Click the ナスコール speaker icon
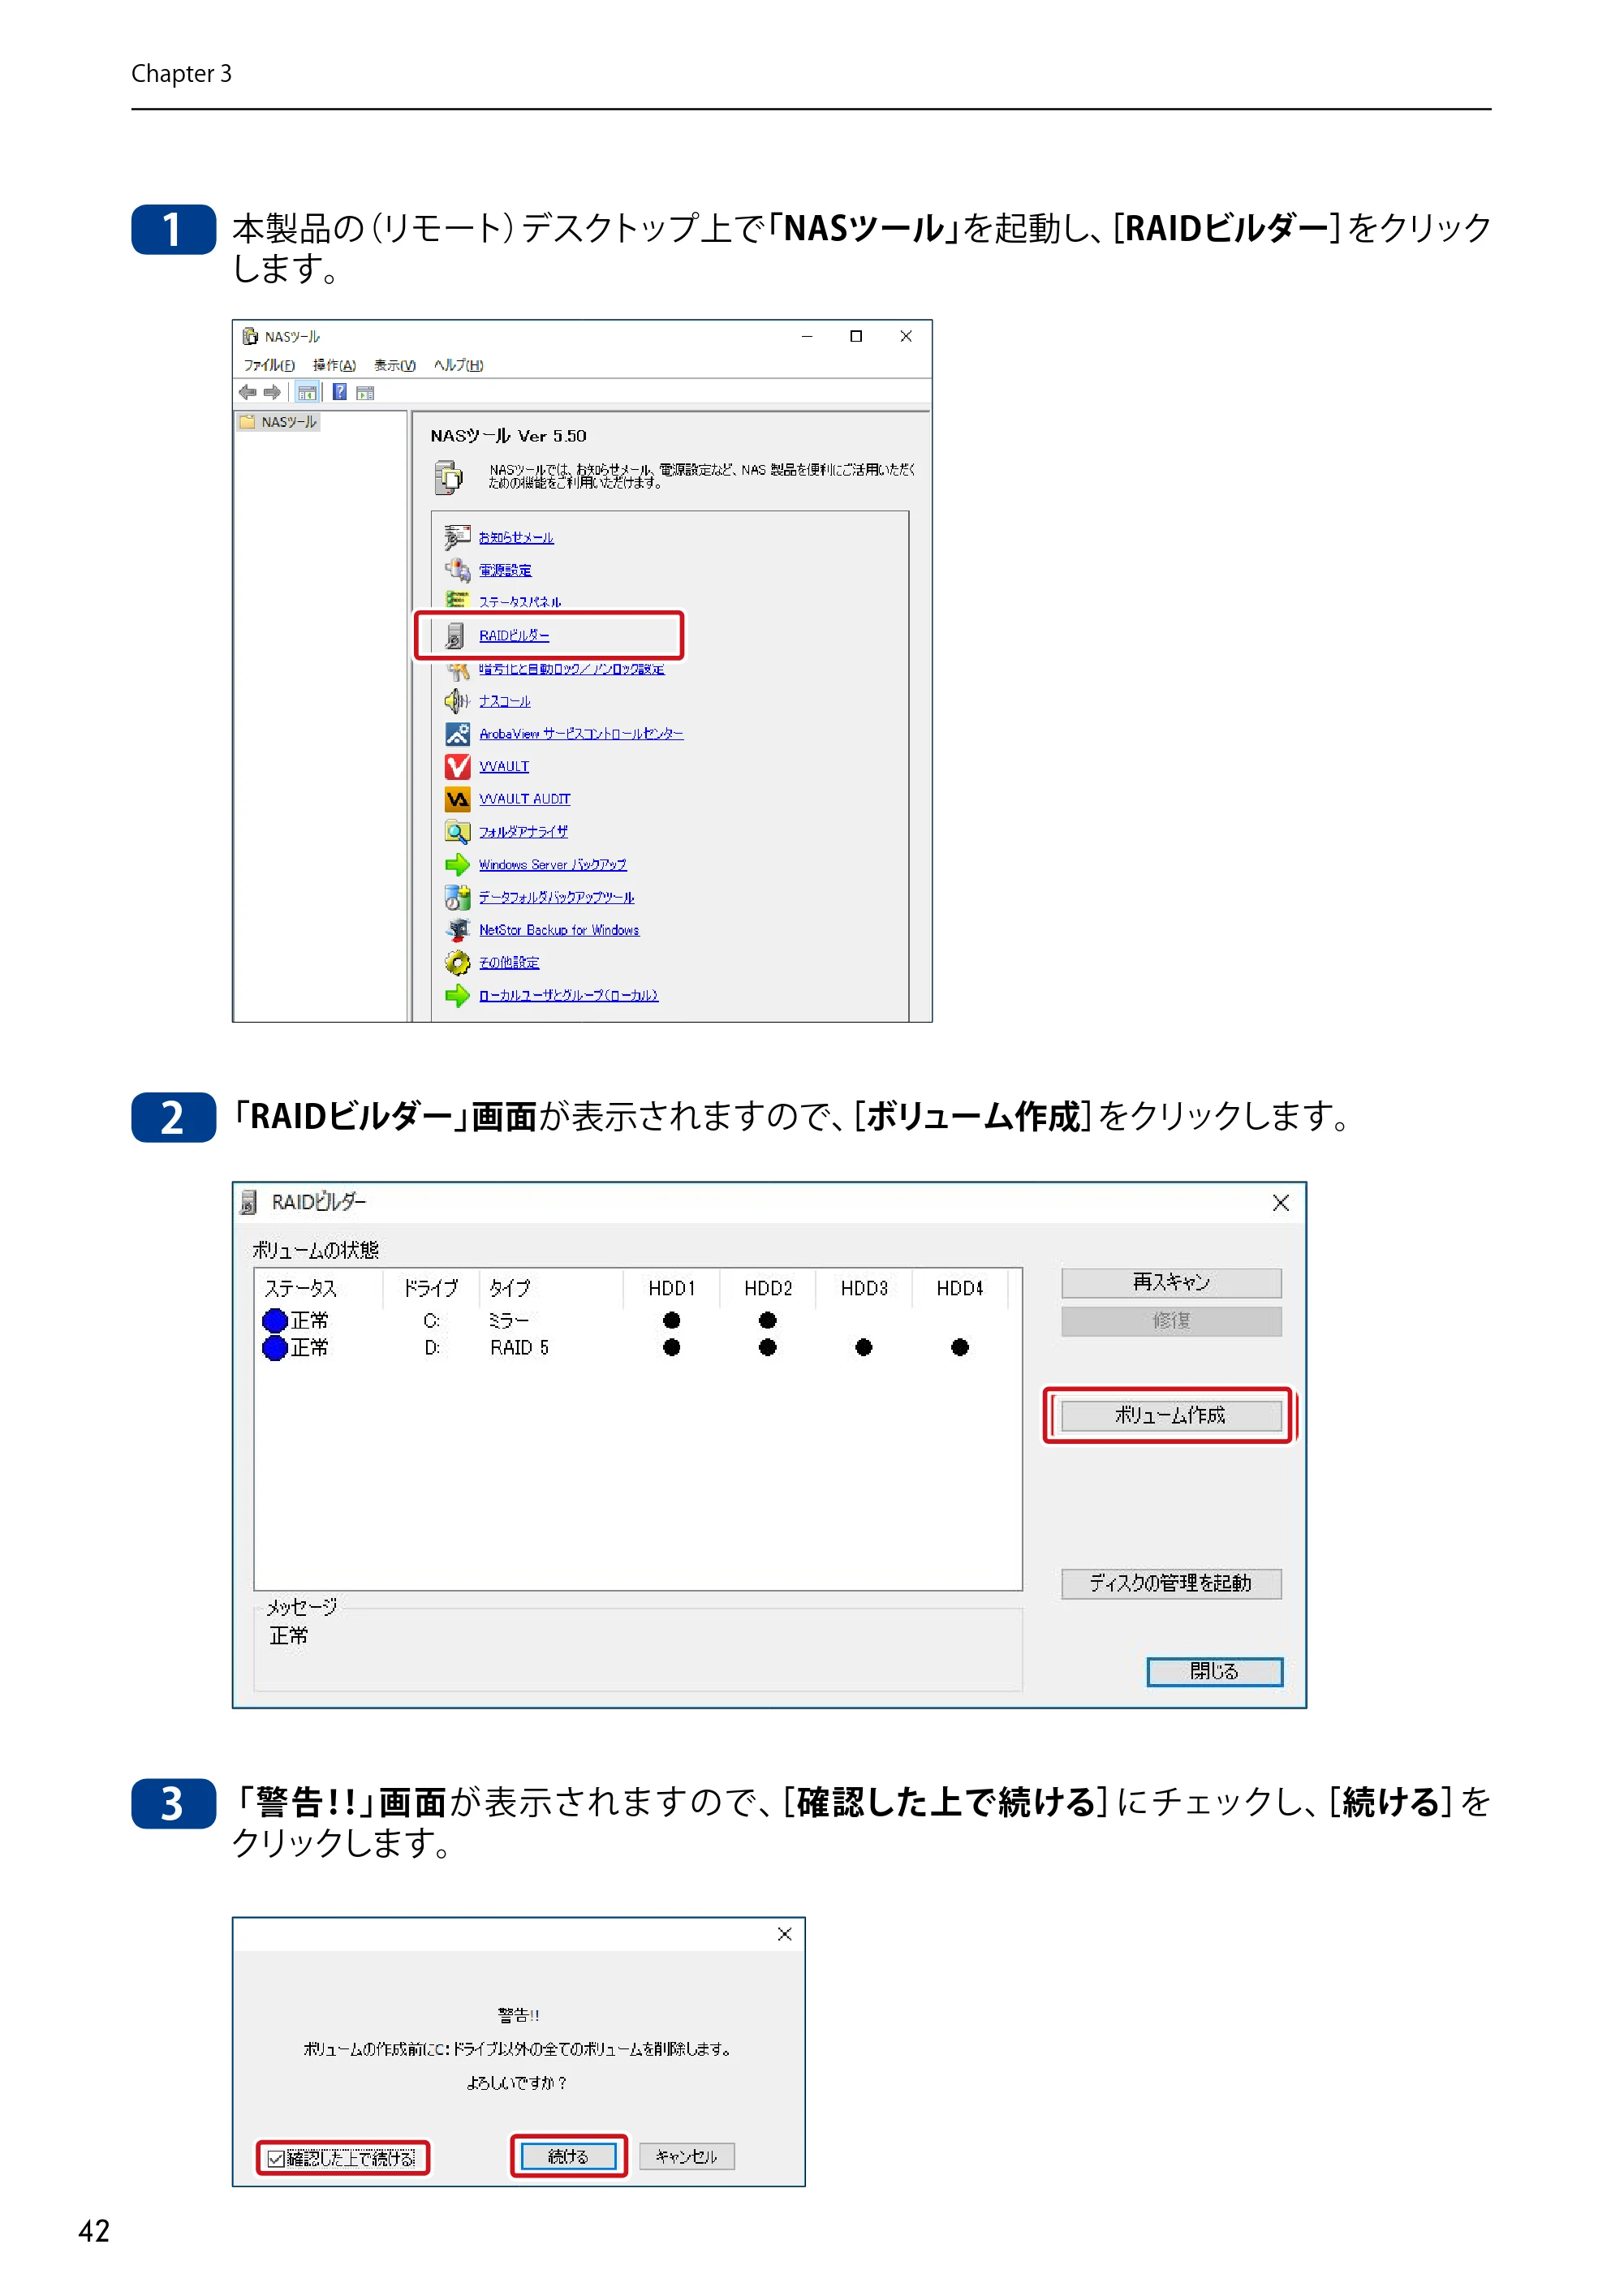This screenshot has width=1624, height=2296. 457,701
